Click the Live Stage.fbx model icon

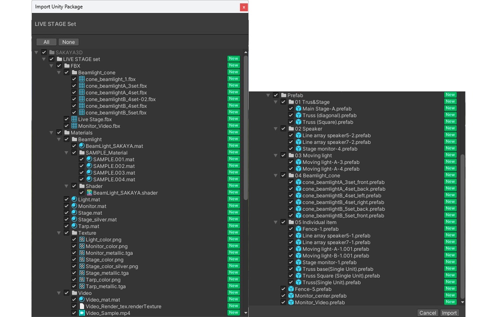(74, 119)
